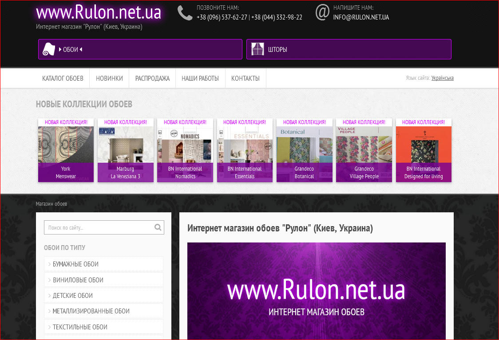Open the Grandeco Village People collection
499x340 pixels.
coord(364,150)
